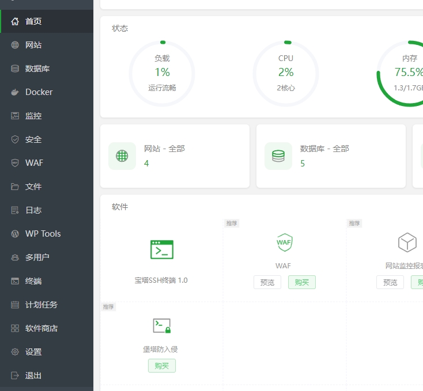The width and height of the screenshot is (423, 391).
Task: Open 首页 in the sidebar menu
Action: point(47,21)
